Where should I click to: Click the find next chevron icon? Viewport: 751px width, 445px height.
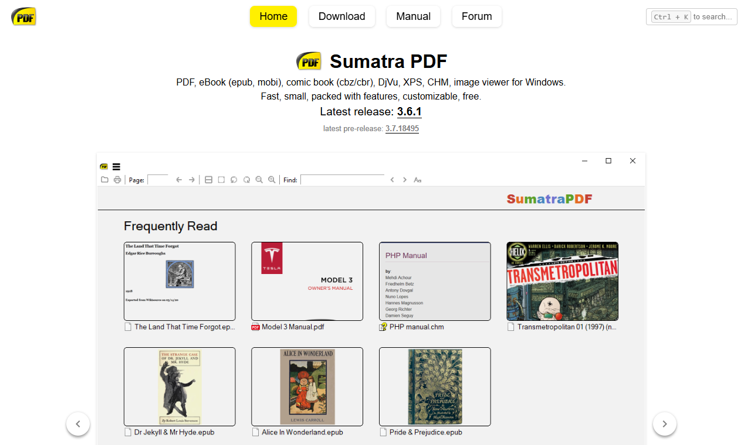click(x=405, y=180)
